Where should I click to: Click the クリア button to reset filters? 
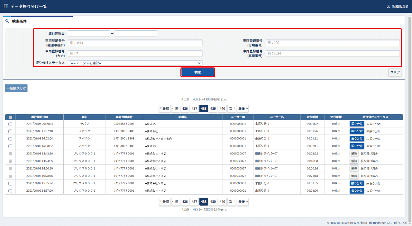(x=395, y=72)
